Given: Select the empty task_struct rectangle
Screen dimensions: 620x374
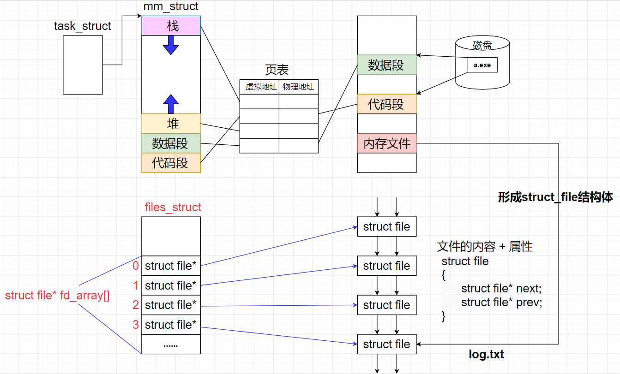Looking at the screenshot, I should pos(83,65).
